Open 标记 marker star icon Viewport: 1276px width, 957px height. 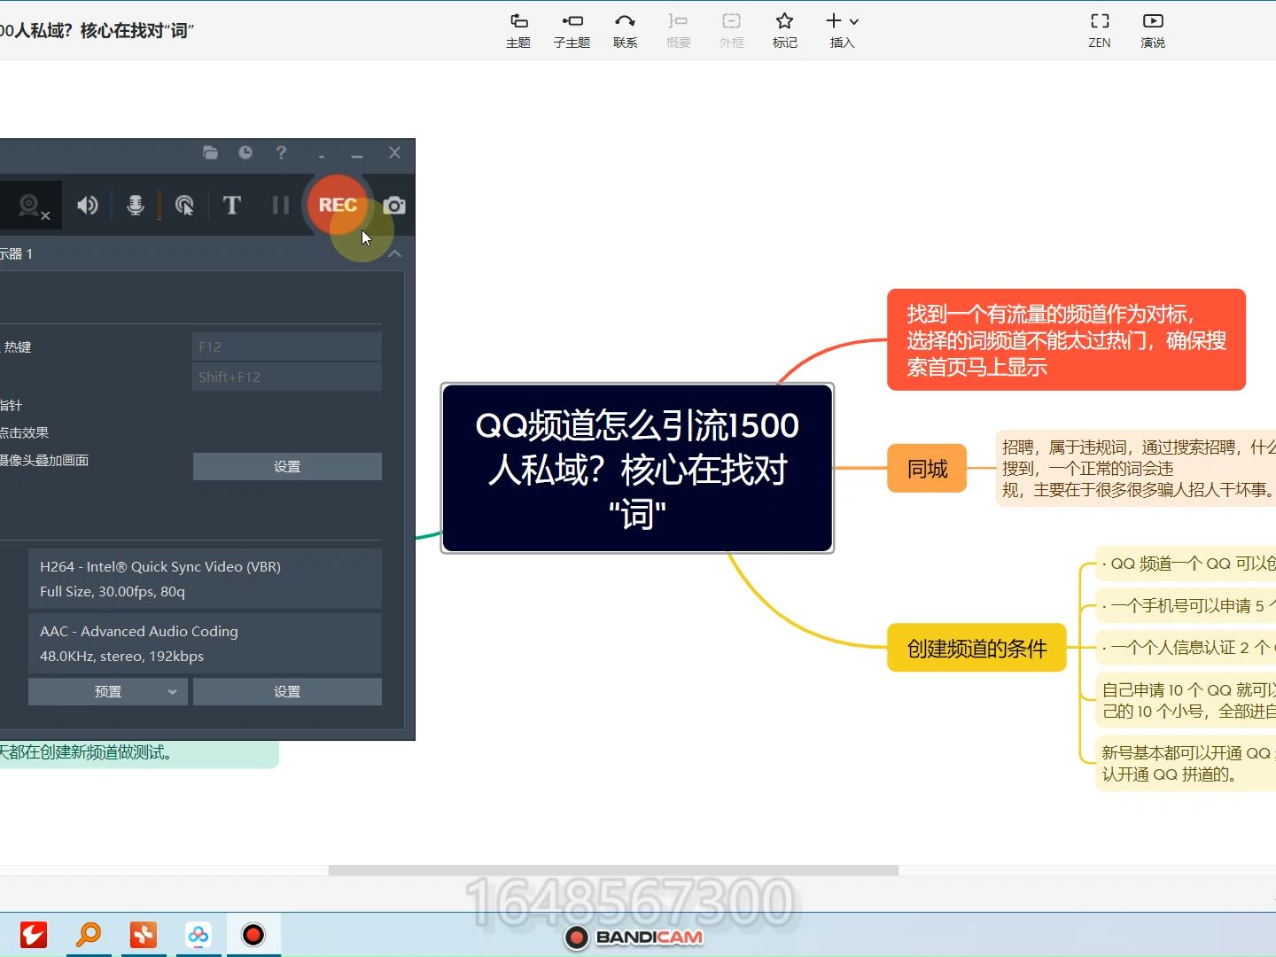click(x=784, y=30)
